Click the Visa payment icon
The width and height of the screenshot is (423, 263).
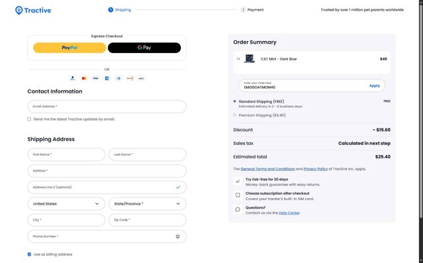coord(95,78)
